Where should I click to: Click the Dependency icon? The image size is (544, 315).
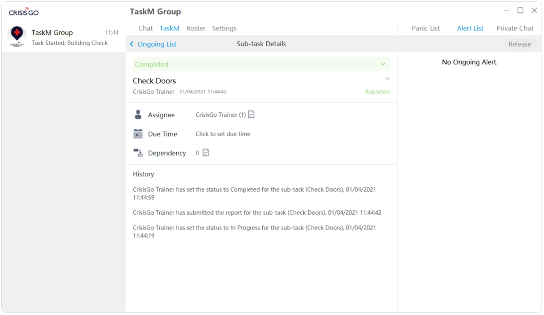coord(138,153)
